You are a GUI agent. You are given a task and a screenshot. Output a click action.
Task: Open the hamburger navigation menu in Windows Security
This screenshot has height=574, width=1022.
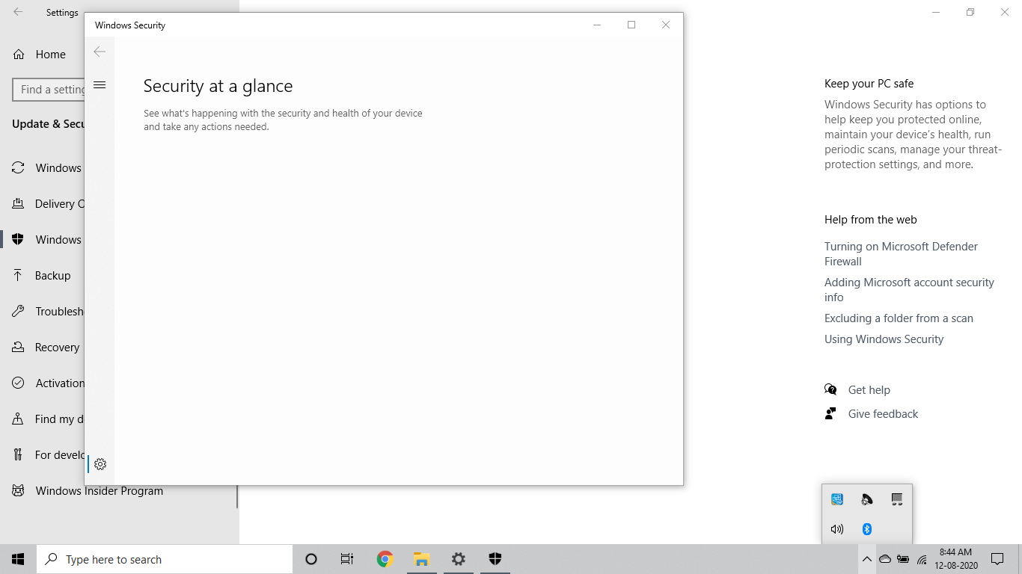click(100, 84)
